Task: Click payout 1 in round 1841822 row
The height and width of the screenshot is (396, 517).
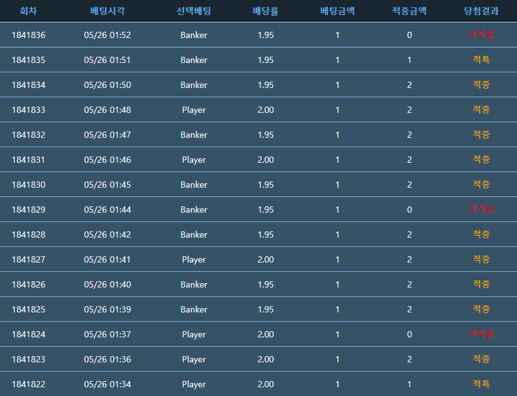Action: (409, 384)
